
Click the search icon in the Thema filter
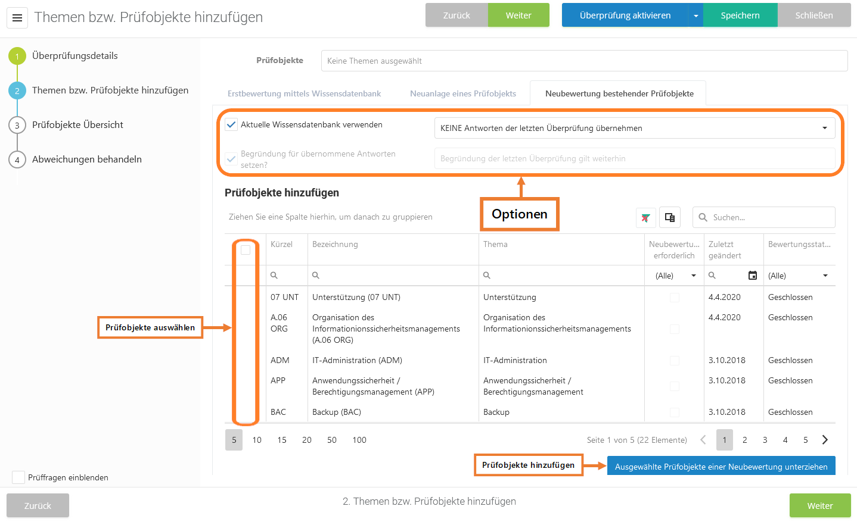tap(487, 276)
